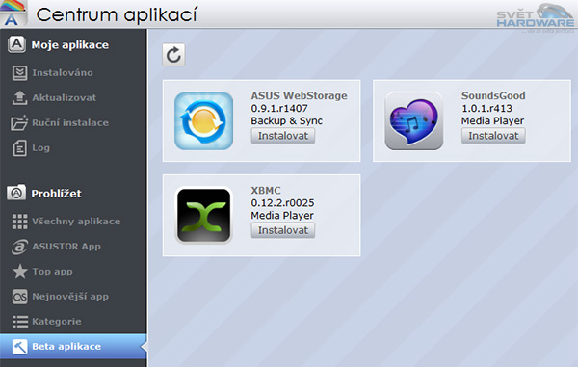Click the Prohlížet heading
Viewport: 578px width, 367px height.
coord(57,194)
